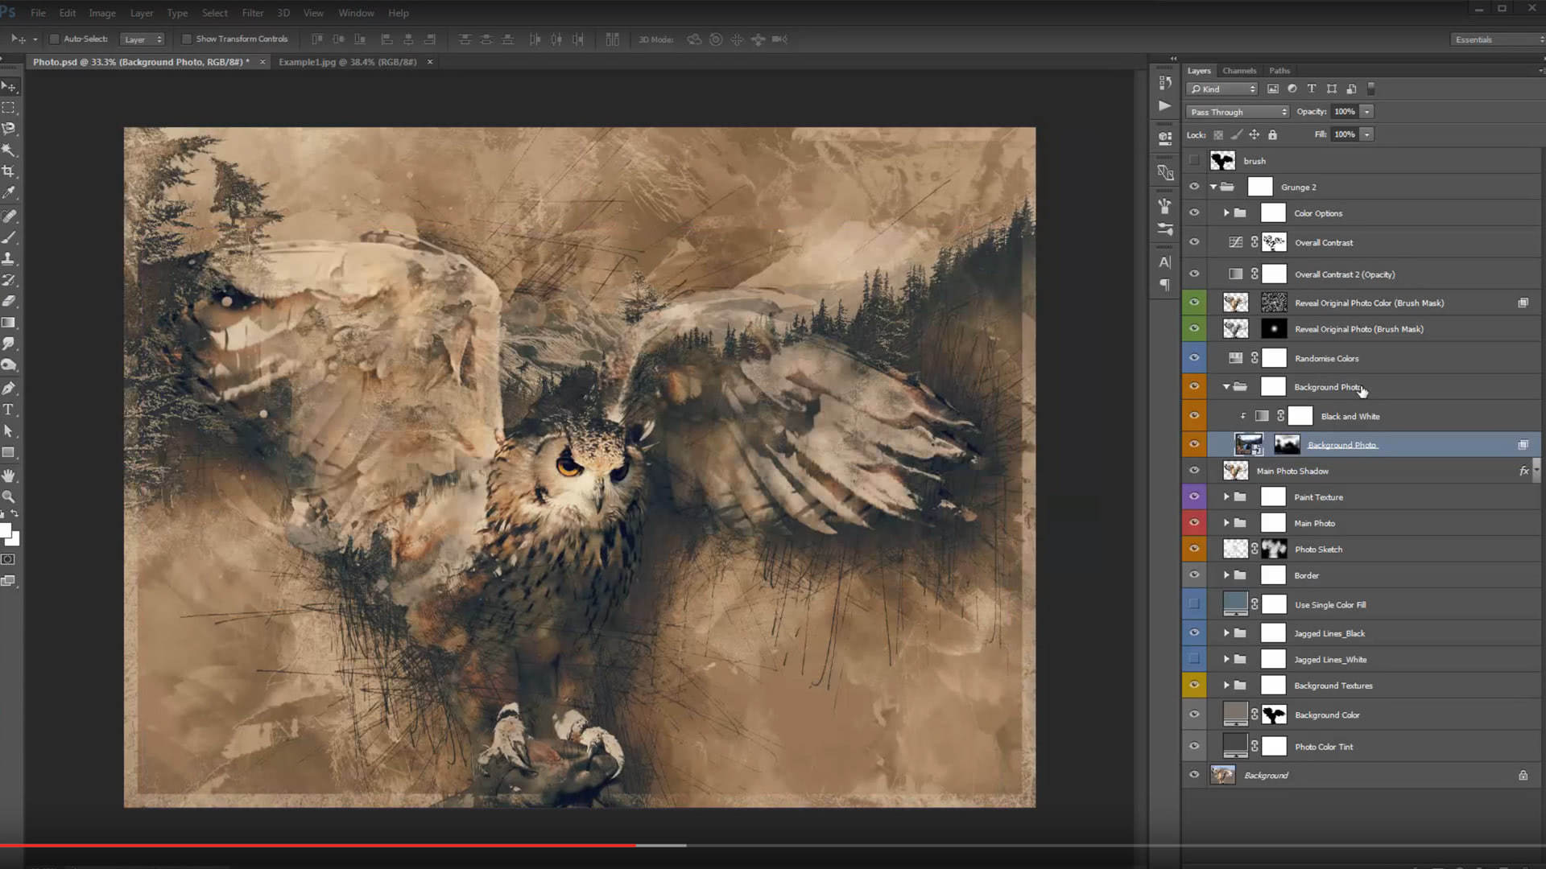1546x869 pixels.
Task: Select the Clone Stamp tool
Action: point(9,258)
